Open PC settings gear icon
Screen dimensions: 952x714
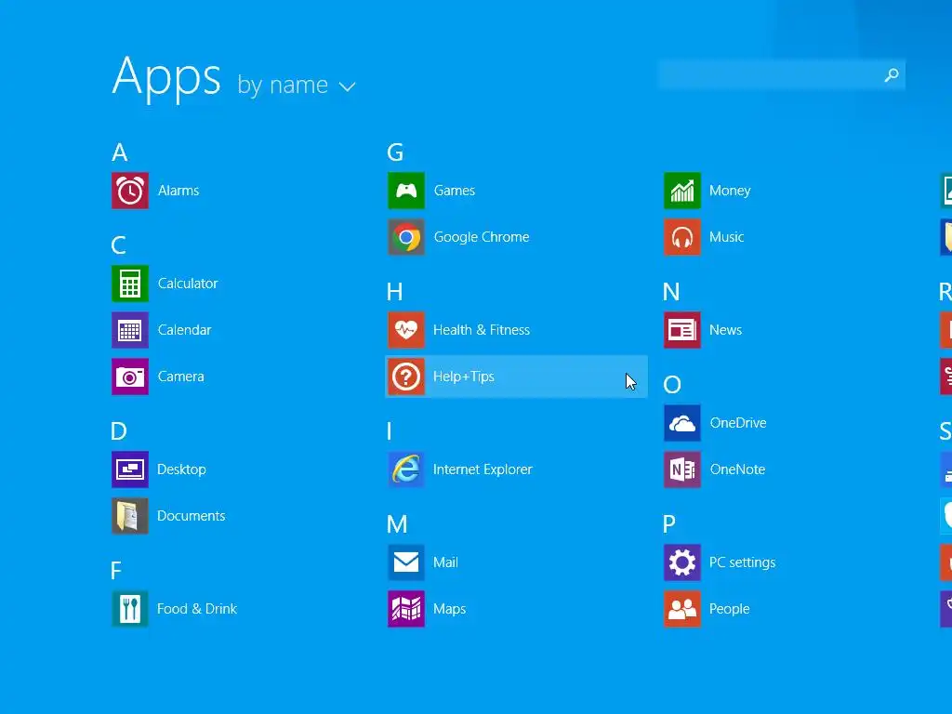click(x=682, y=562)
